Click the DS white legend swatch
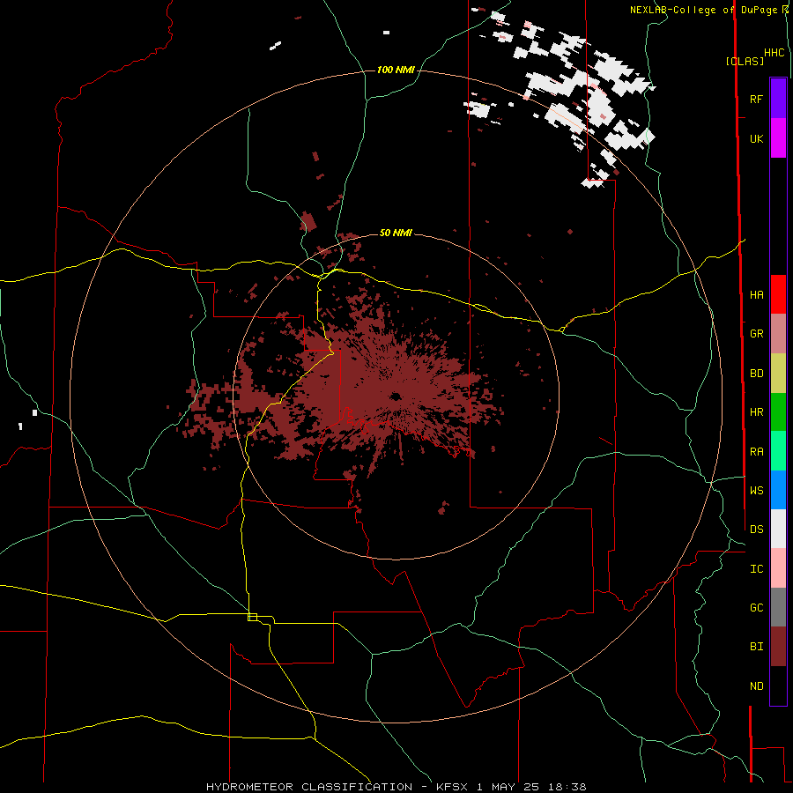Screen dimensions: 793x793 pos(778,529)
